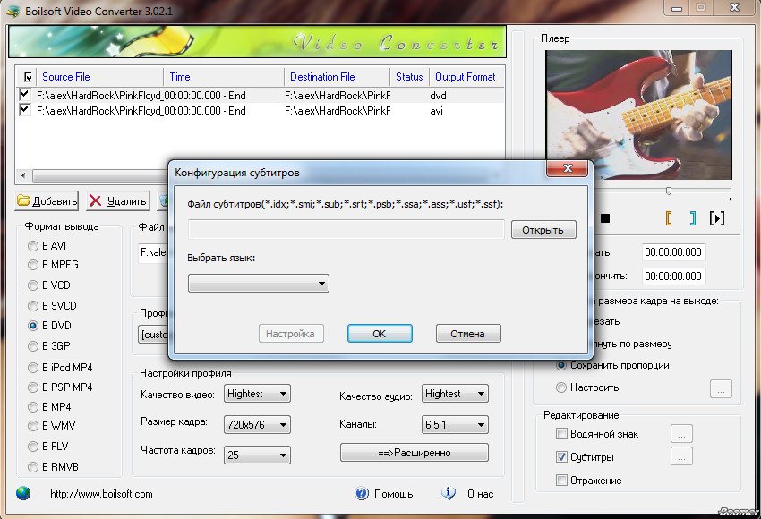Confirm the subtitle dialog with OK
Image resolution: width=761 pixels, height=519 pixels.
tap(380, 334)
